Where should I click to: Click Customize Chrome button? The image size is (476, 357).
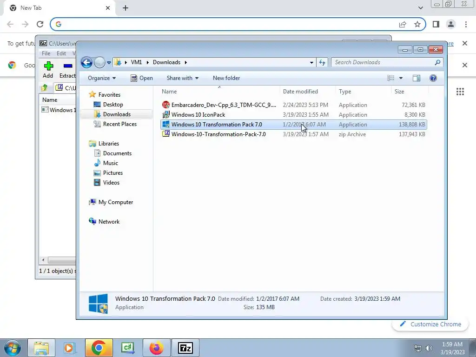tap(430, 324)
